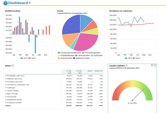Click the gauge needle in Liquide middelen

click(x=138, y=95)
